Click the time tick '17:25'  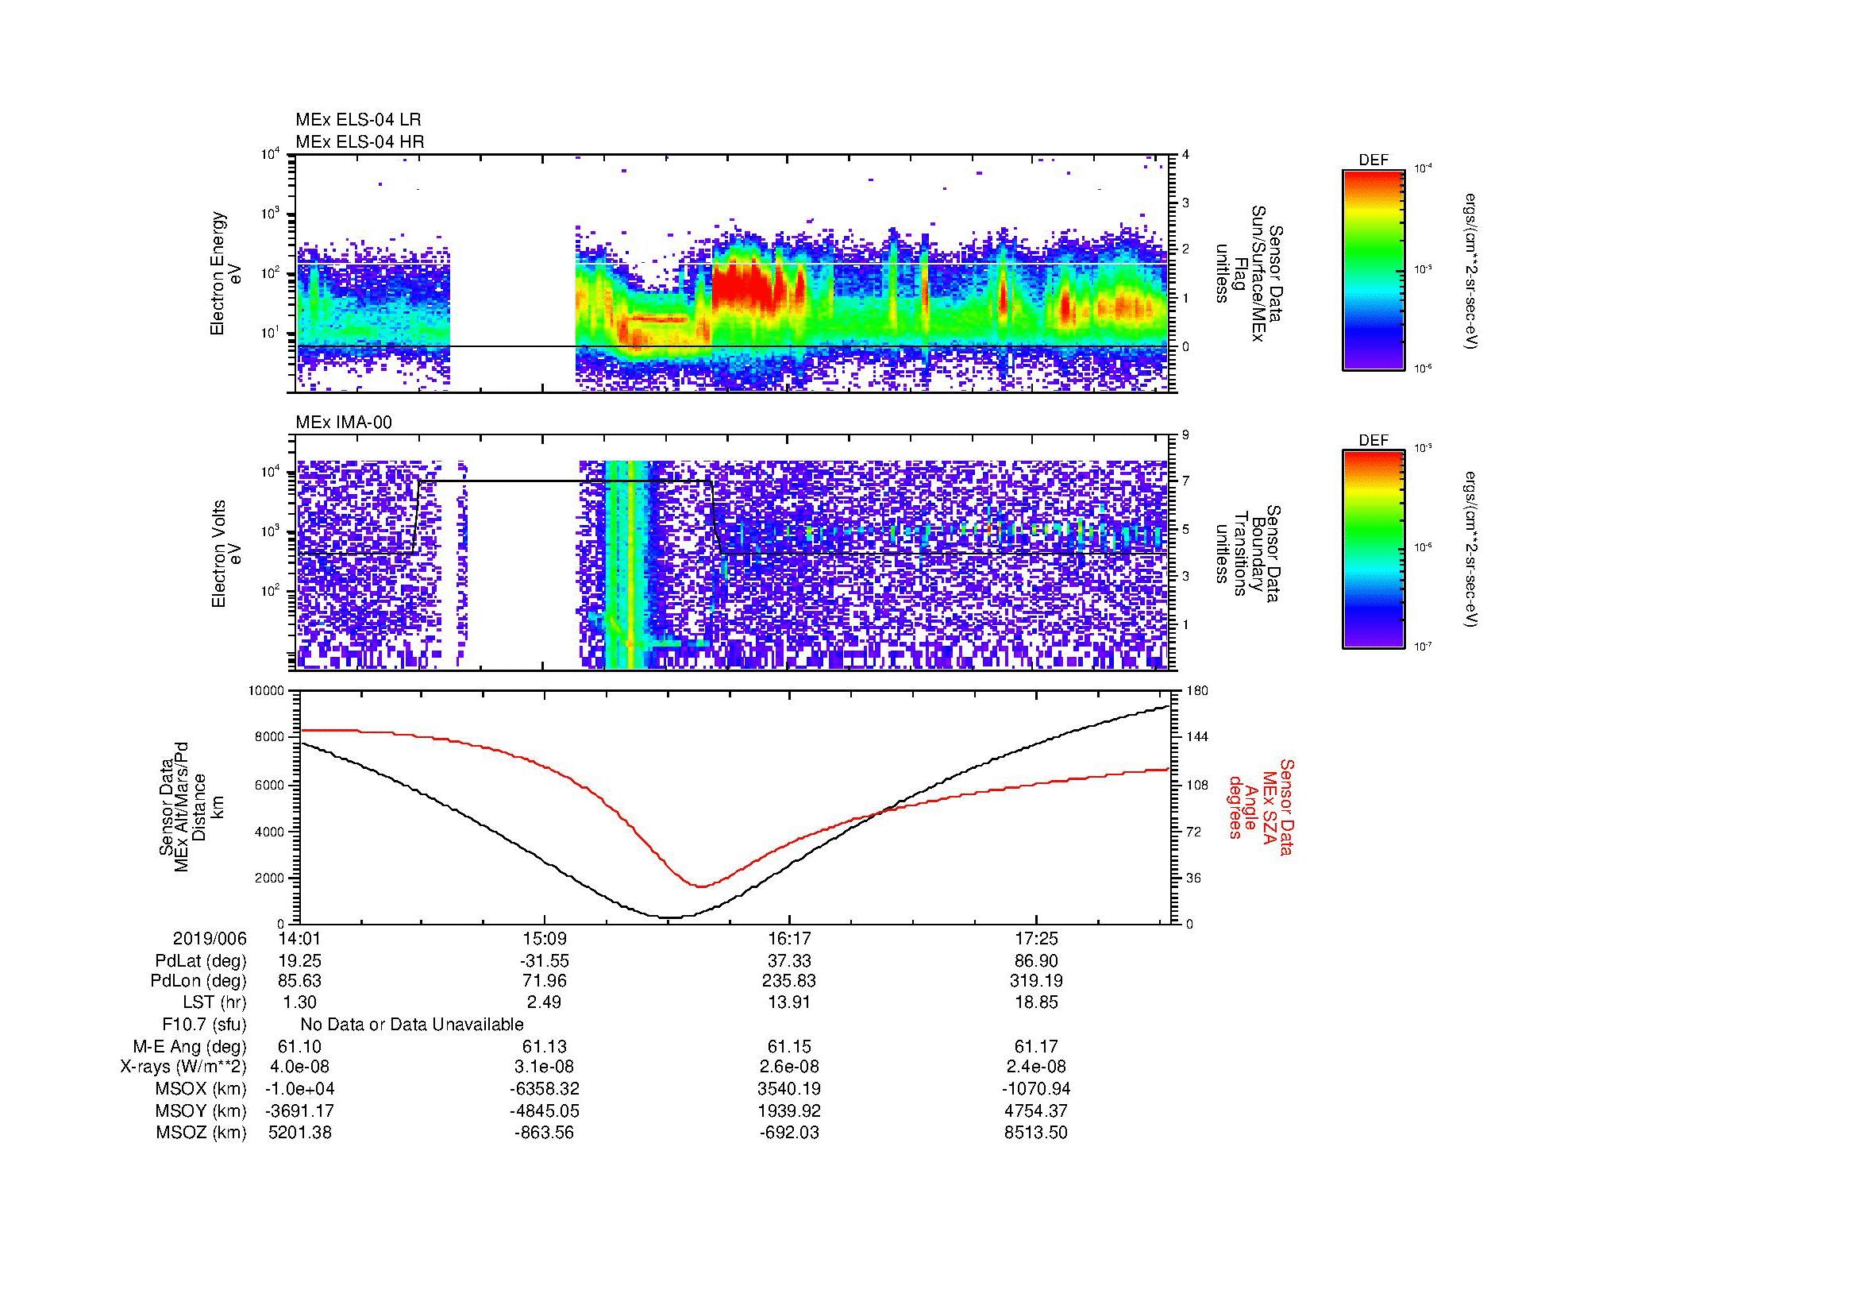[x=1036, y=939]
